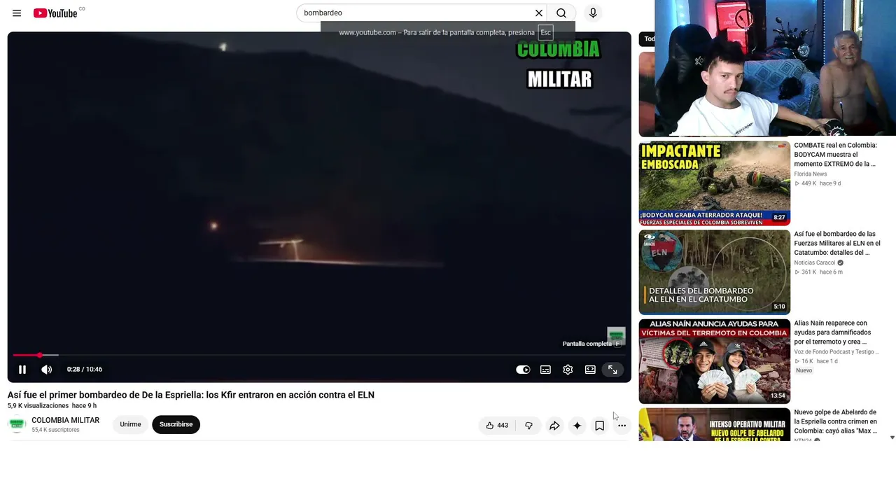The width and height of the screenshot is (896, 504).
Task: Click the 0:28 / 10:46 time display
Action: coord(85,370)
